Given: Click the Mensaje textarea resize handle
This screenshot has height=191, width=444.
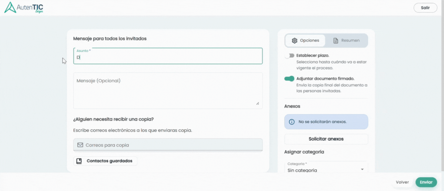Looking at the screenshot, I should pyautogui.click(x=258, y=104).
